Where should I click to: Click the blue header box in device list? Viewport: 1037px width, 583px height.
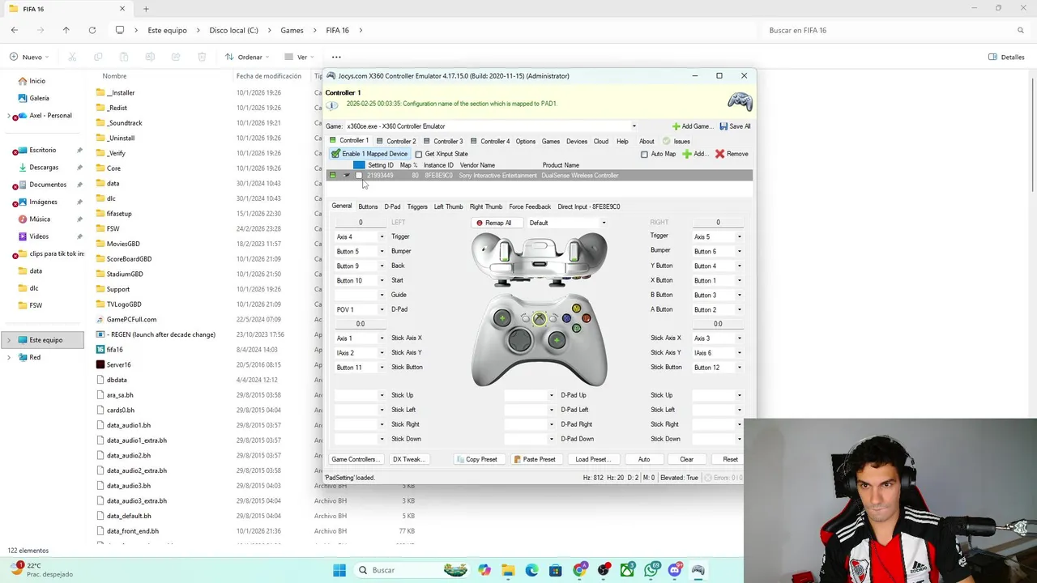(359, 165)
